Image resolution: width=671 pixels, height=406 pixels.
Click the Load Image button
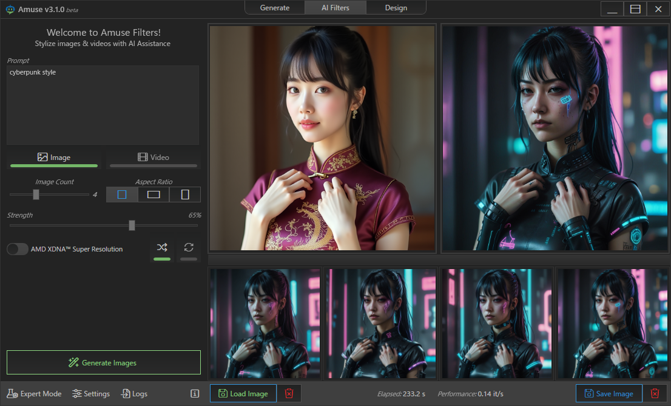pyautogui.click(x=243, y=394)
